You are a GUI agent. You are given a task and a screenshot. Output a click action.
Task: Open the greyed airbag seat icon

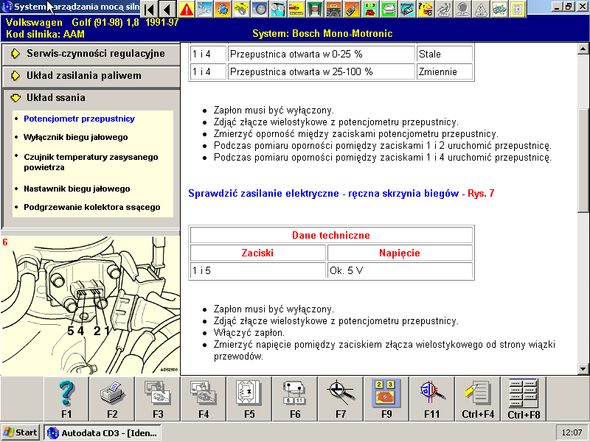pos(444,9)
